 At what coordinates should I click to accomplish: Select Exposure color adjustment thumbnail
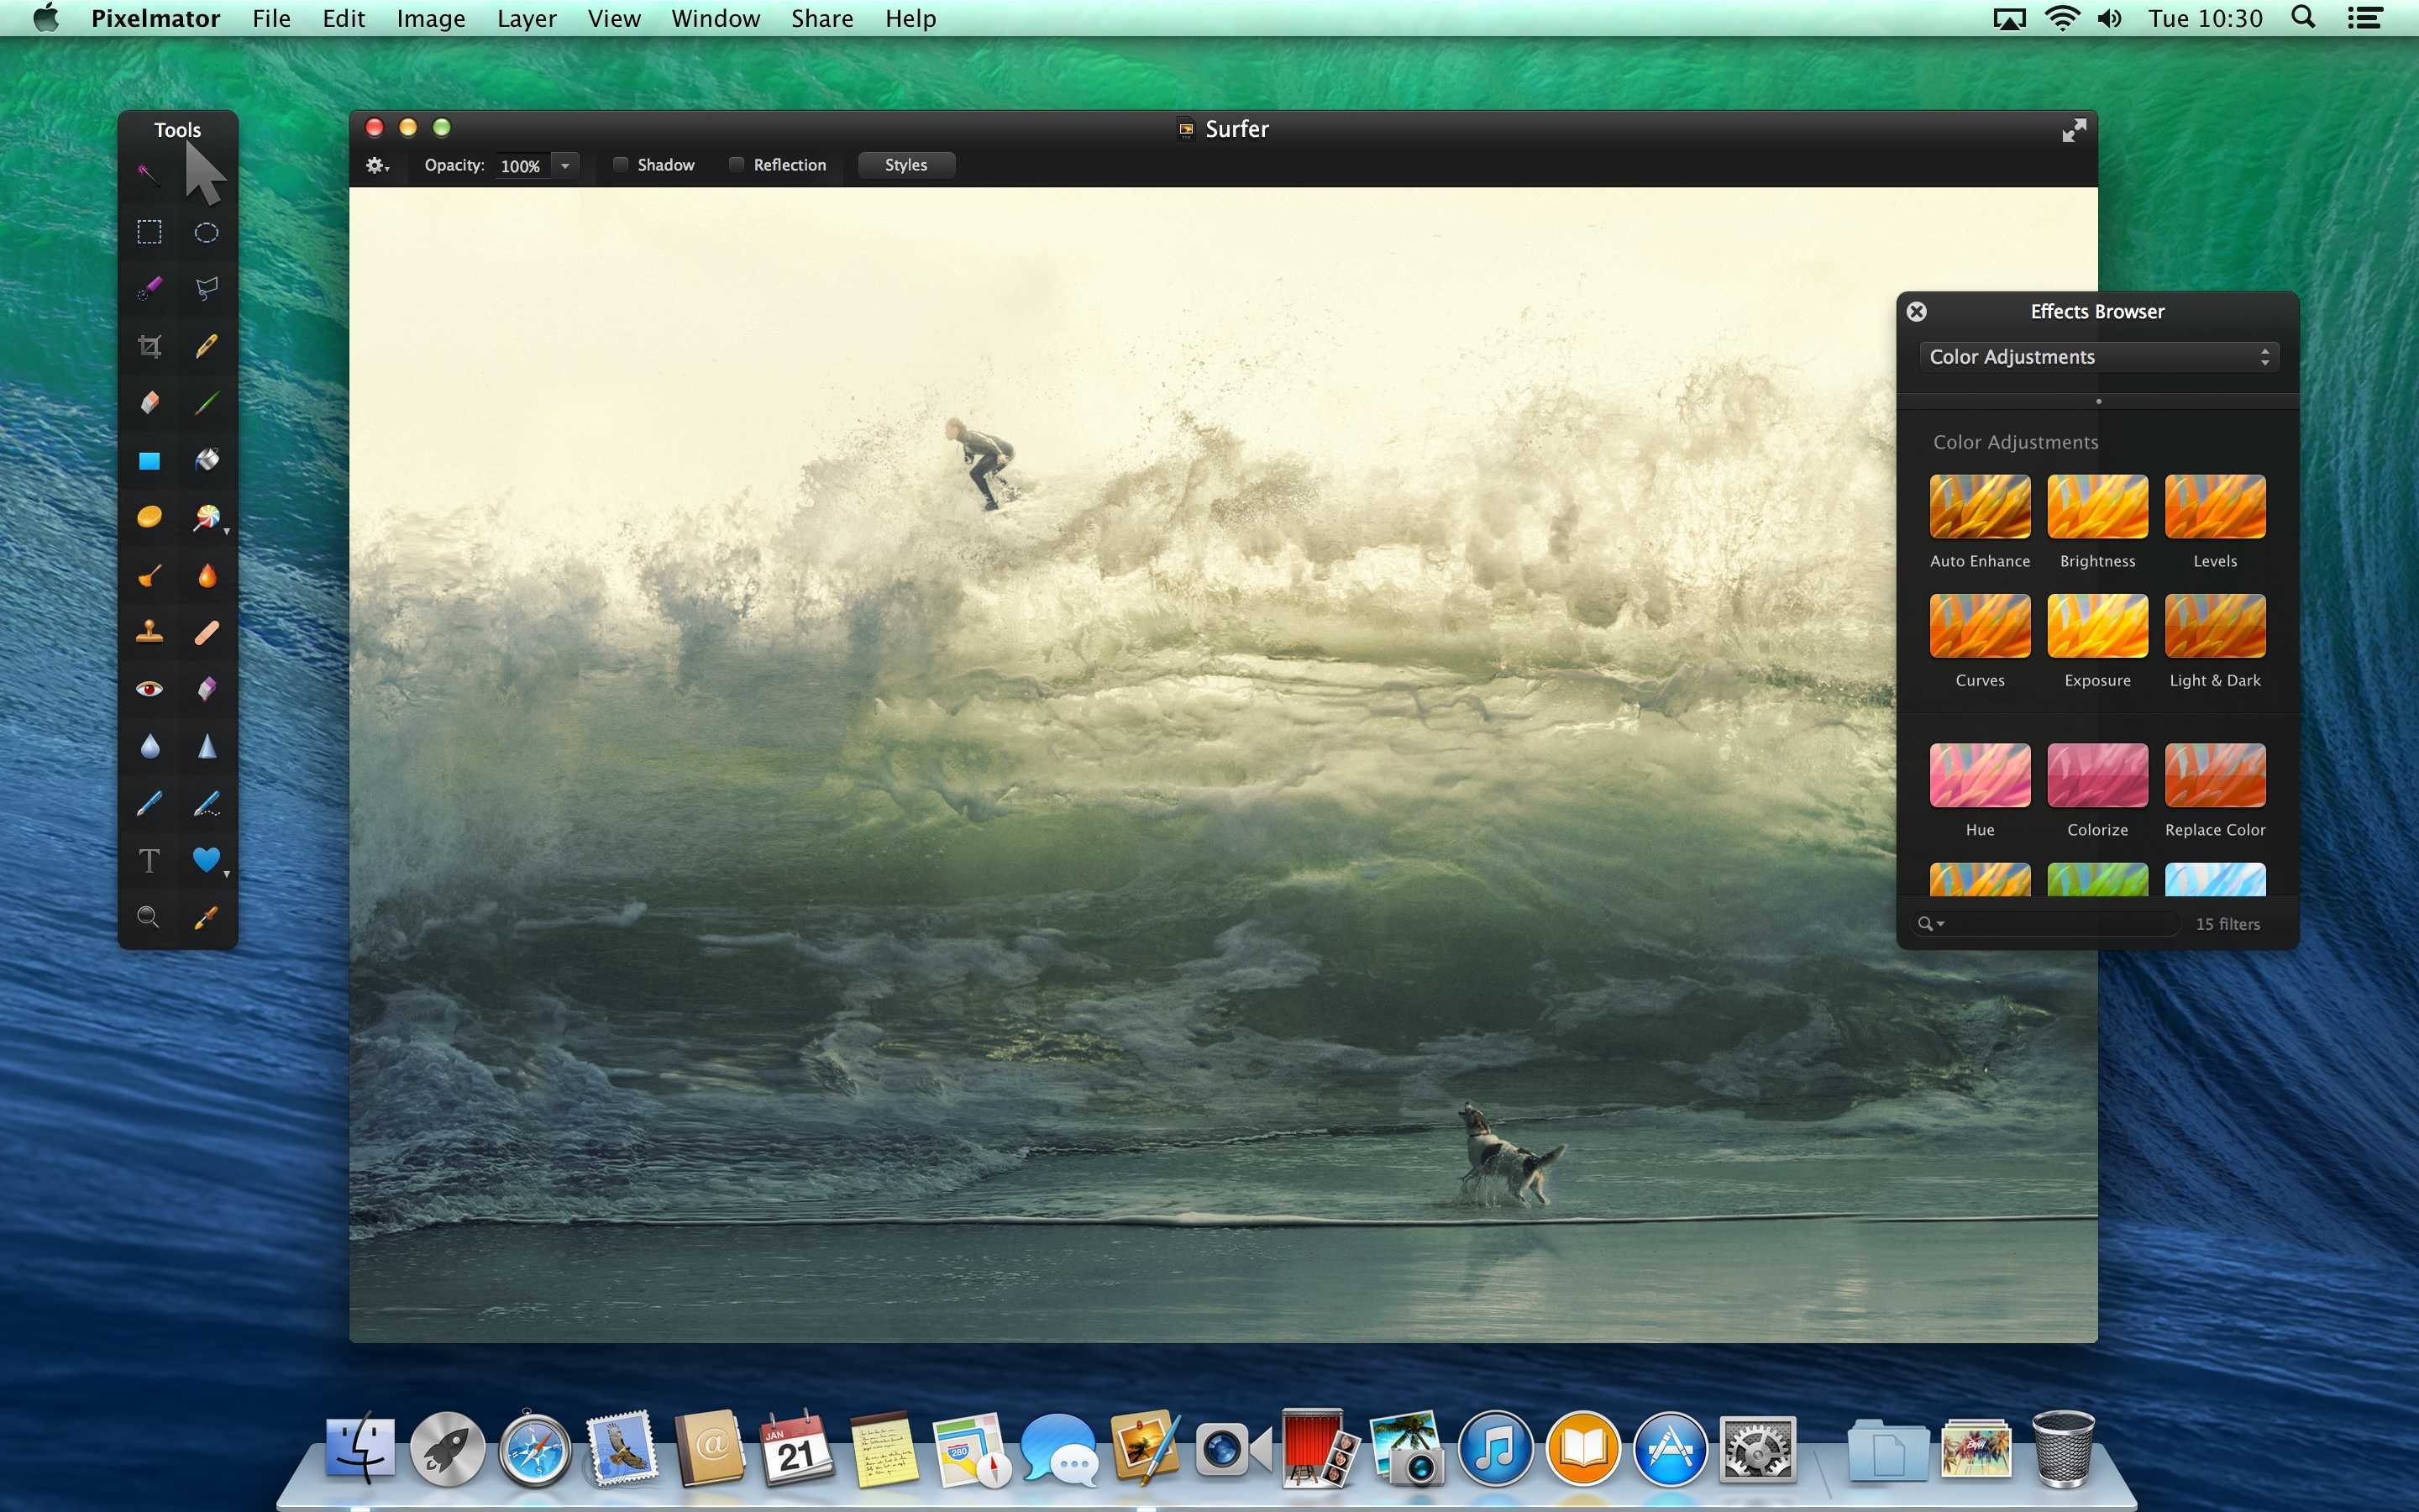pyautogui.click(x=2095, y=633)
